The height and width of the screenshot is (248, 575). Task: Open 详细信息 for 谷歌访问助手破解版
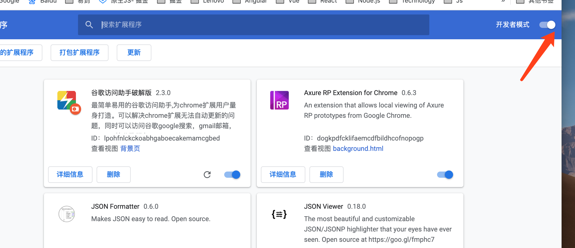(70, 175)
